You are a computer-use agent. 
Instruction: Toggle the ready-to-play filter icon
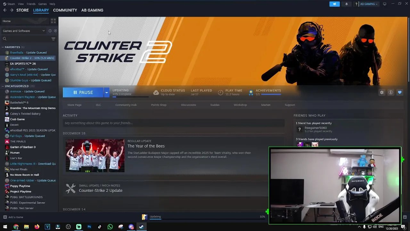(55, 31)
